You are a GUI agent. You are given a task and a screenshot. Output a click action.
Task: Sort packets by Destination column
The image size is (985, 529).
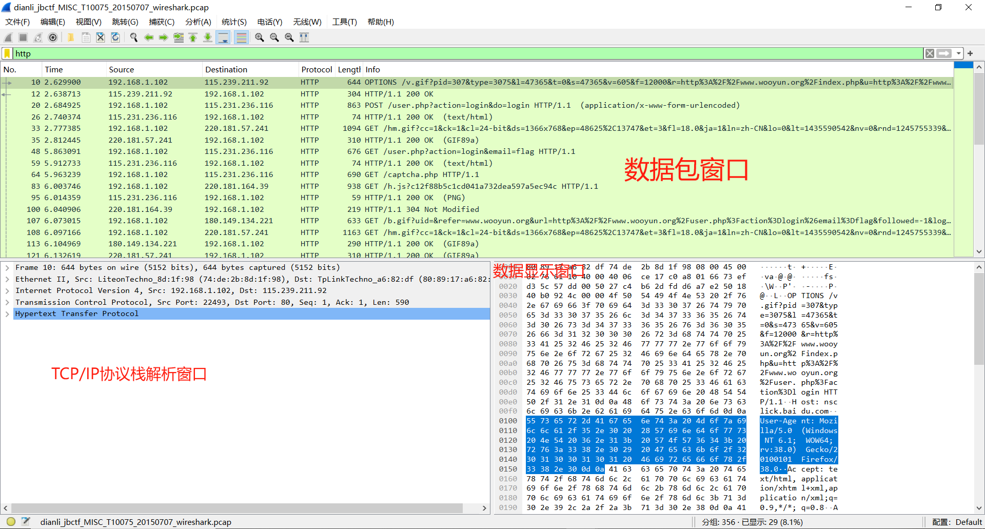250,69
